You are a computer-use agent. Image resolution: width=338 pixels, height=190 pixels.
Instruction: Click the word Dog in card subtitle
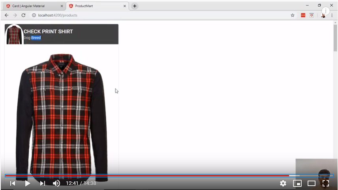27,38
